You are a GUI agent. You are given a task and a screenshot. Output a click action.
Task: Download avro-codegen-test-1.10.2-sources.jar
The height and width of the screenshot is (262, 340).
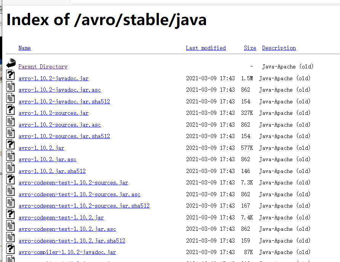(73, 183)
